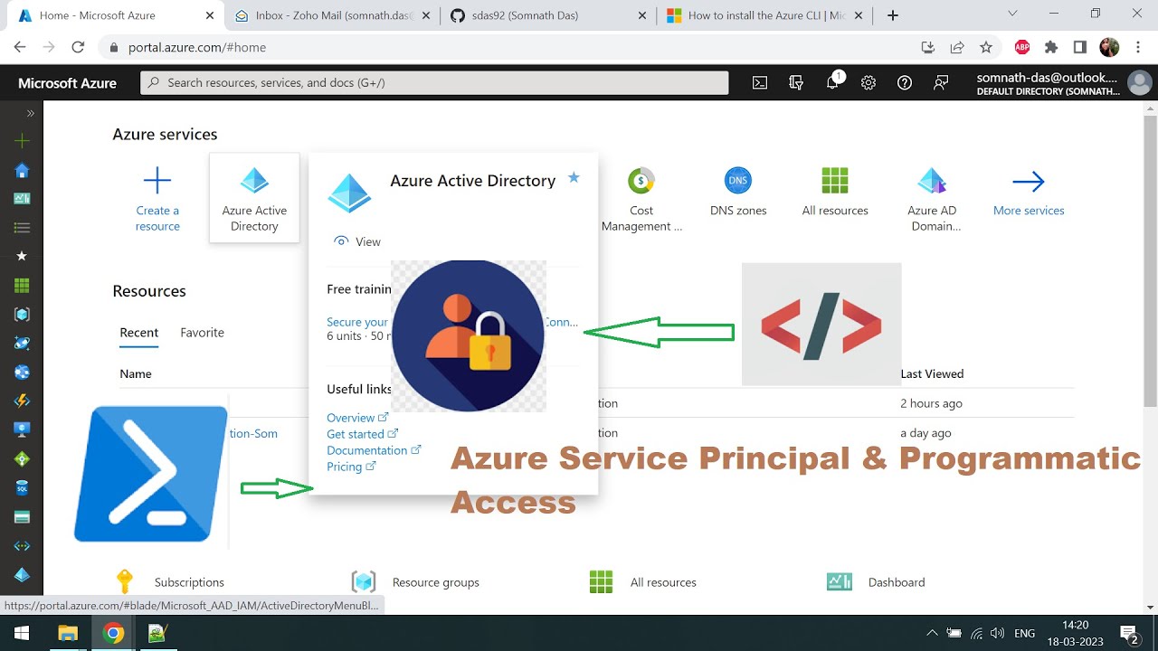The width and height of the screenshot is (1158, 651).
Task: Select the Favorite resources tab
Action: 202,333
